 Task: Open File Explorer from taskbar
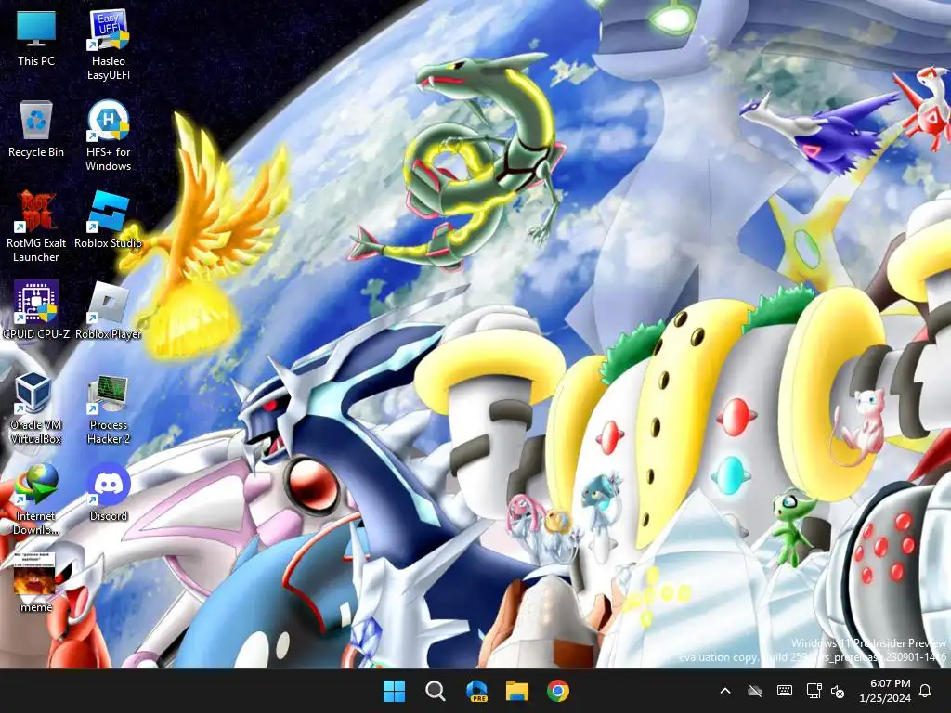(x=517, y=691)
